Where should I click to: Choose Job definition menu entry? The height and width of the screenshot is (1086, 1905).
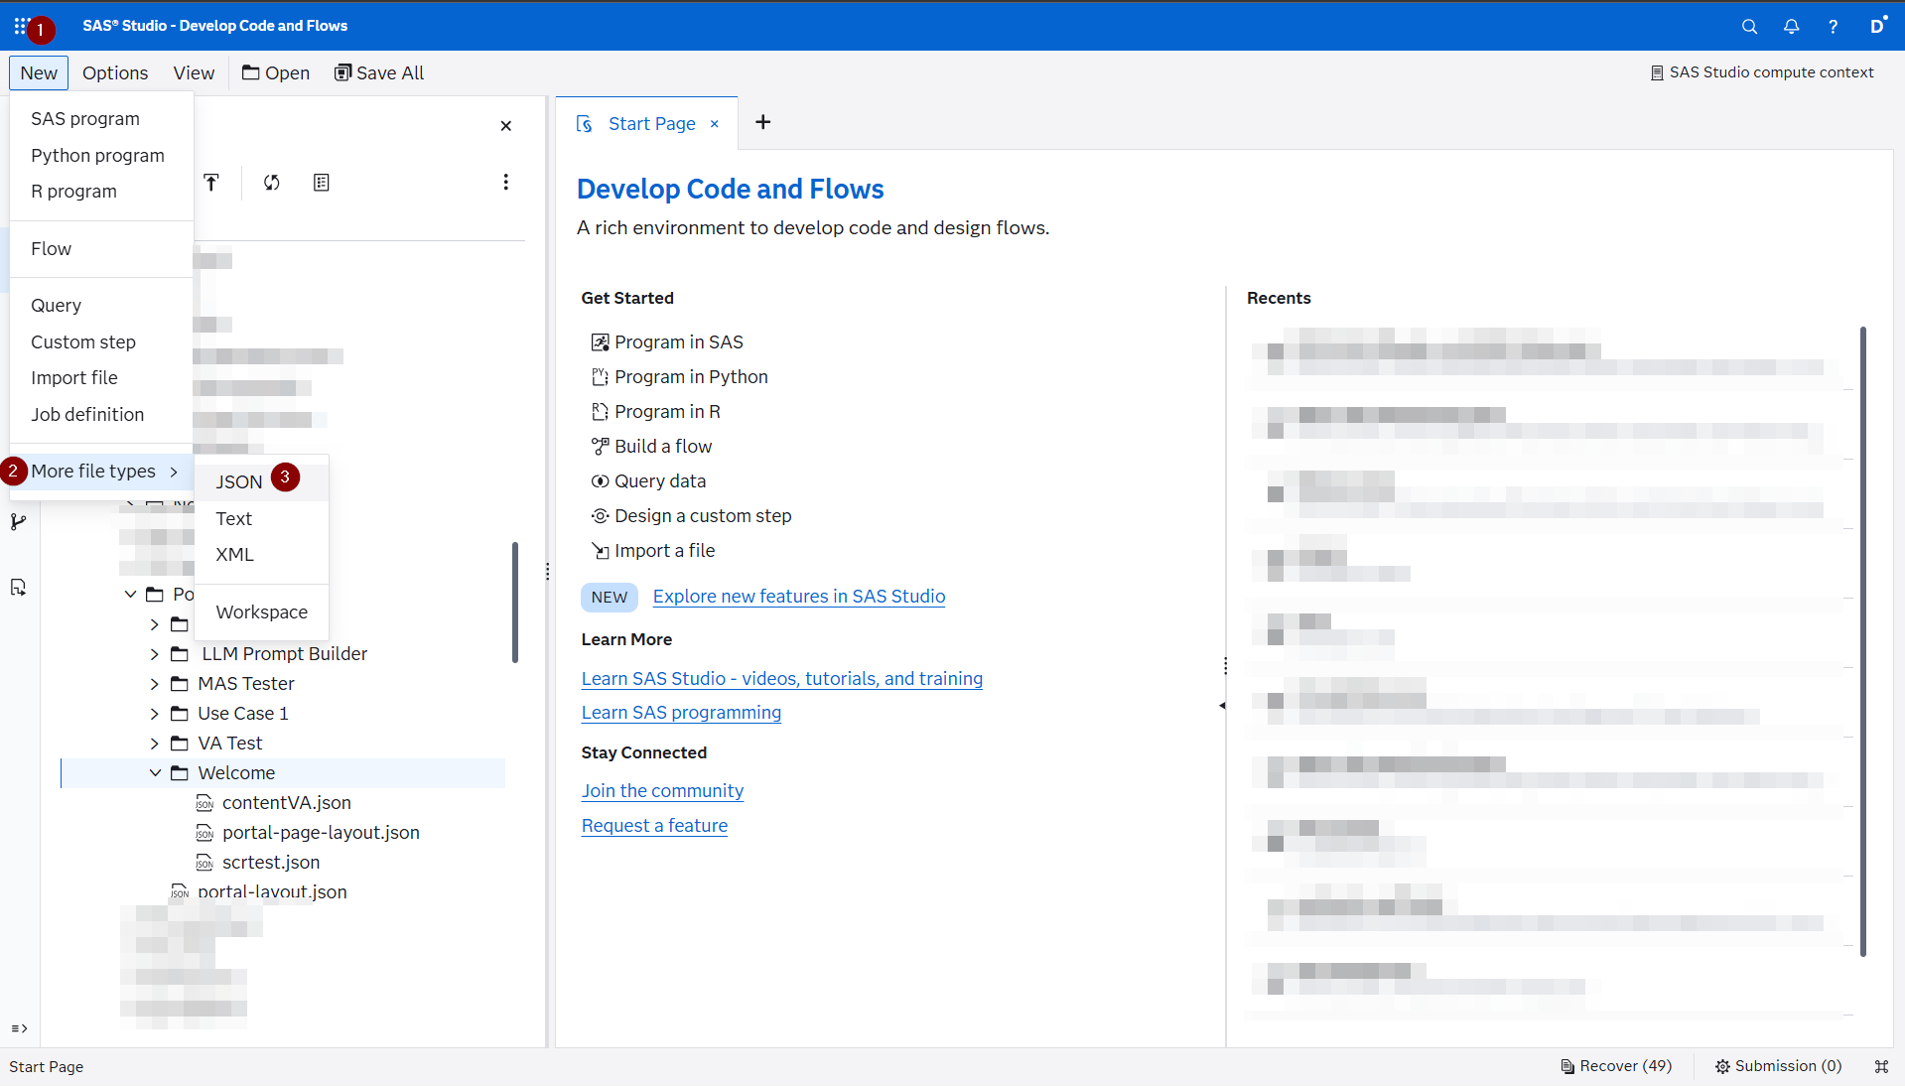(101, 415)
